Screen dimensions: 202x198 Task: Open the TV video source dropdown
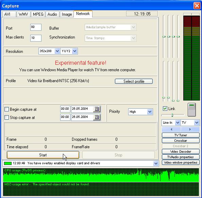197,122
